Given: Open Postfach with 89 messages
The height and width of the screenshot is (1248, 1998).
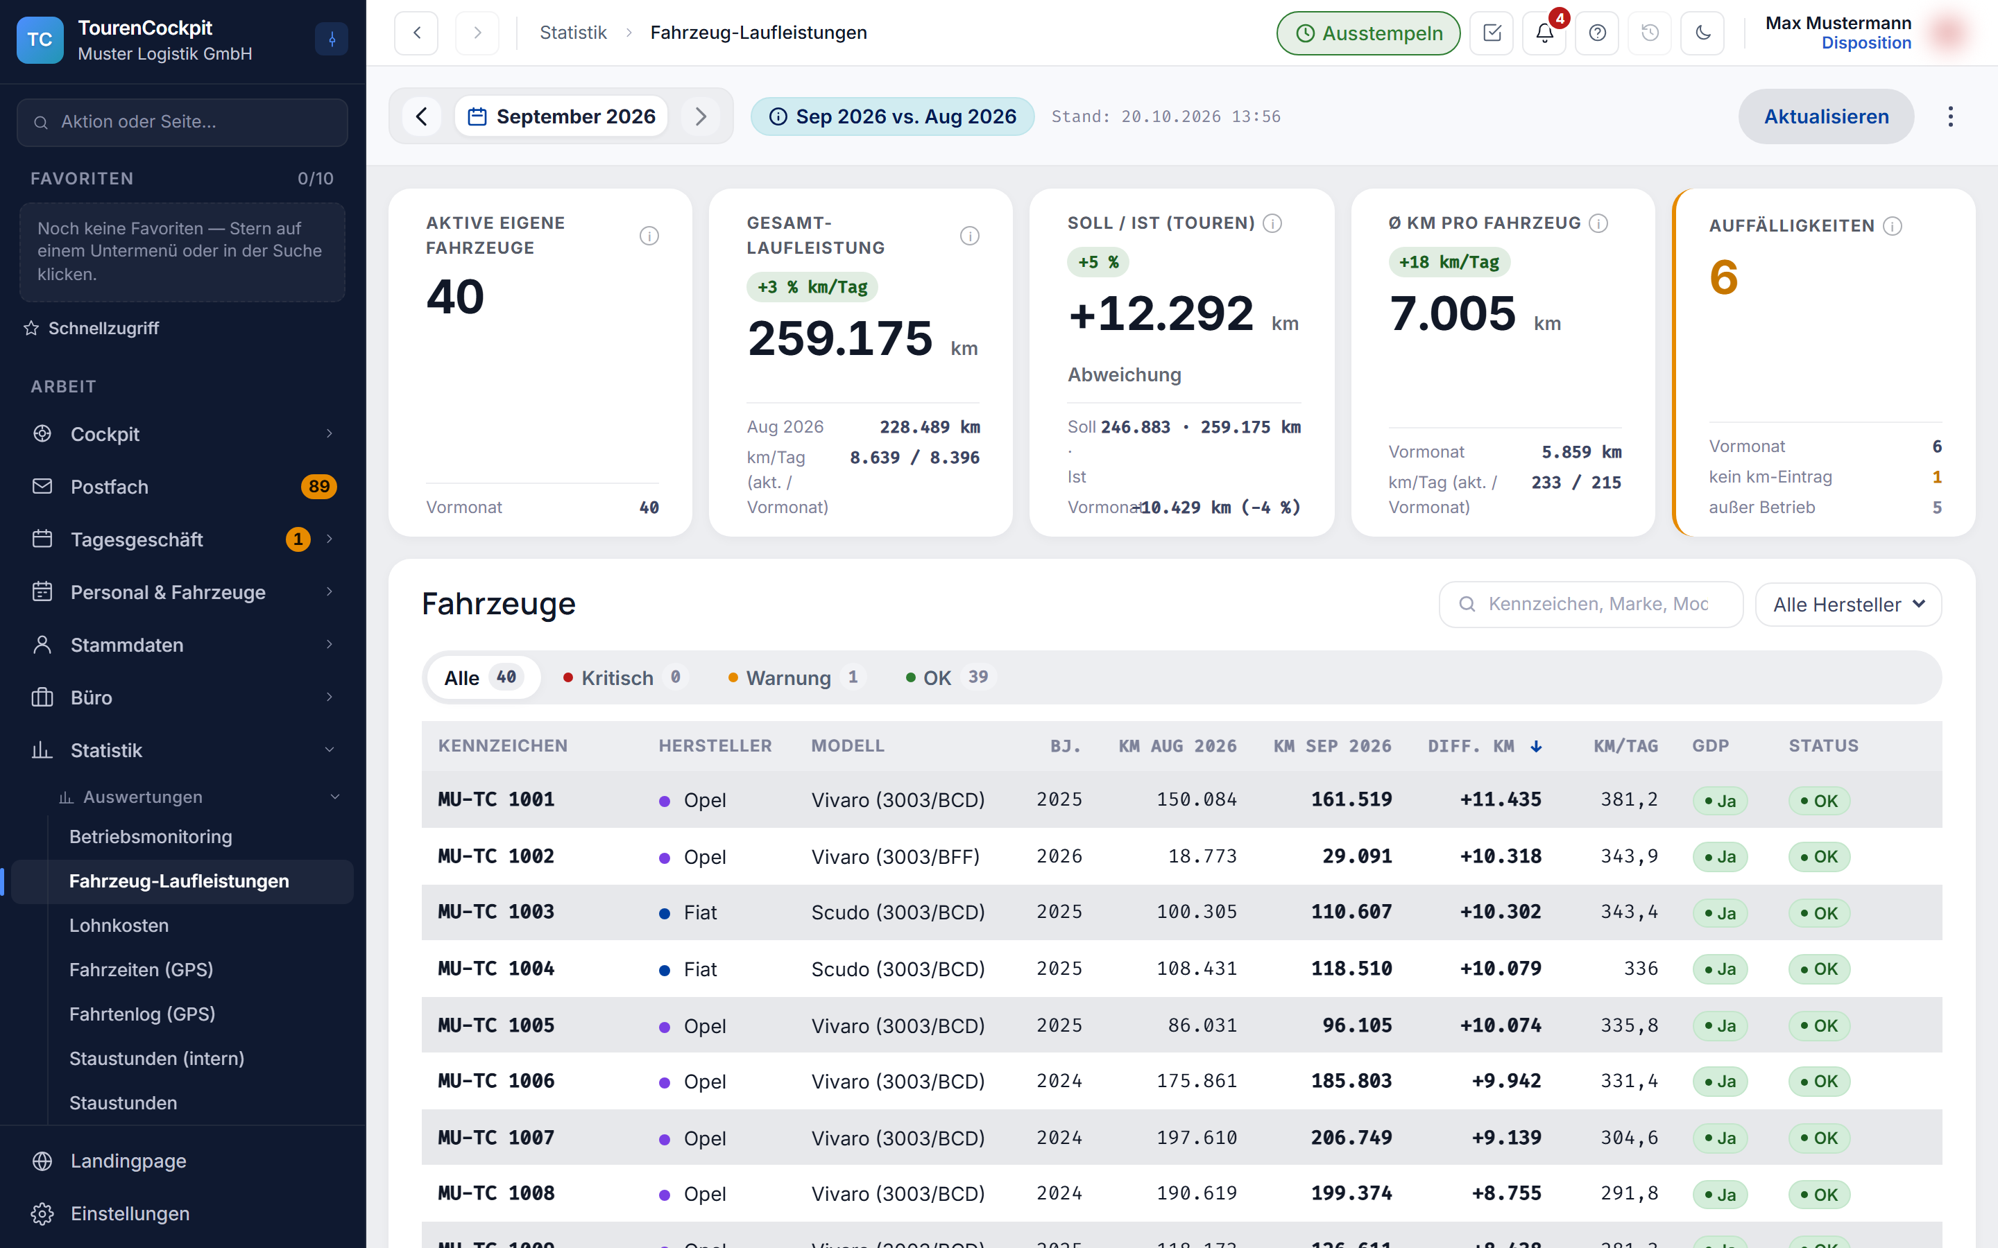Looking at the screenshot, I should click(x=182, y=487).
